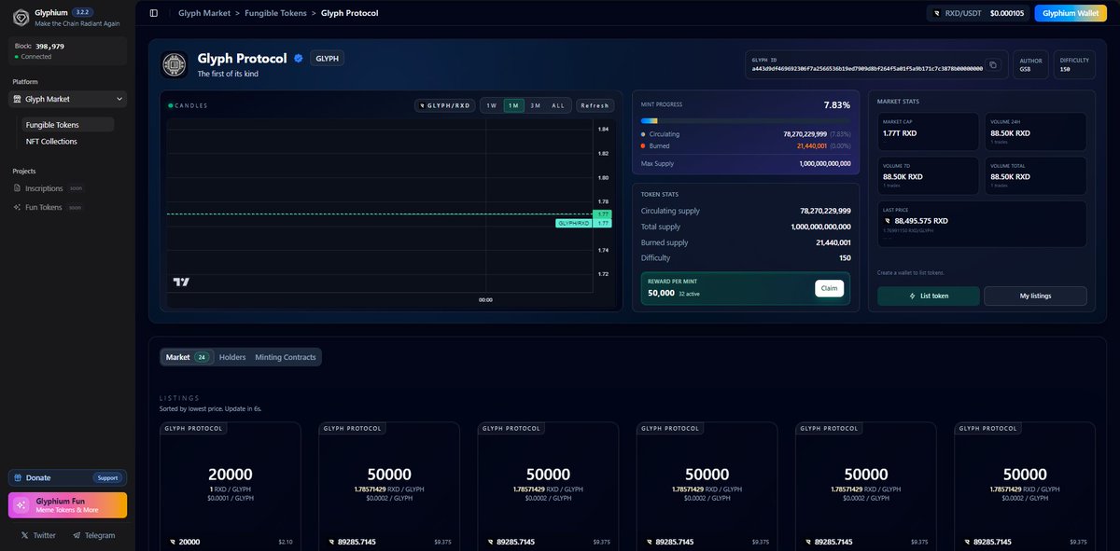1120x551 pixels.
Task: Open the Glyphium Wallet
Action: (1071, 13)
